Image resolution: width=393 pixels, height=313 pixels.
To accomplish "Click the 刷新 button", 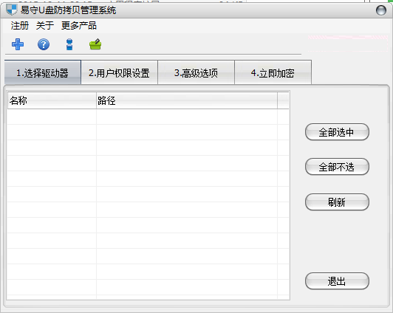I will (x=337, y=202).
